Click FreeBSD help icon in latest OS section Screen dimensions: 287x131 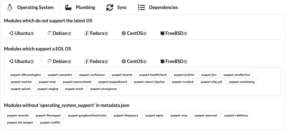[x=185, y=34]
